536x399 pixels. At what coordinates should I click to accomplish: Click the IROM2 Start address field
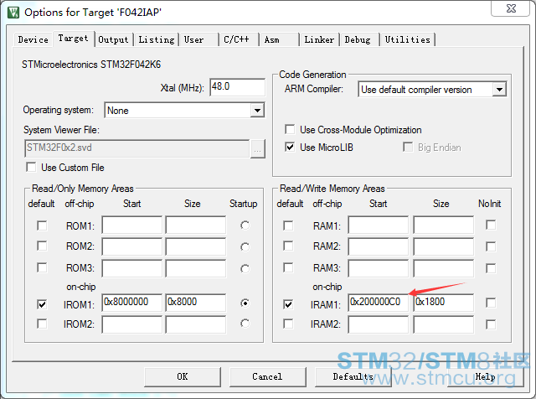(x=132, y=324)
